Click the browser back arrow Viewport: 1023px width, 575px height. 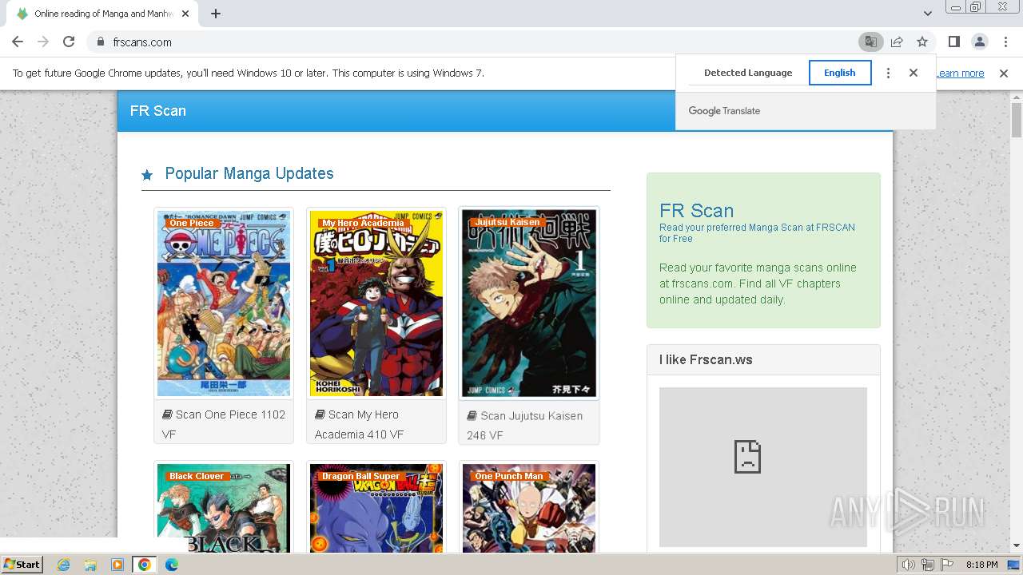(x=18, y=42)
